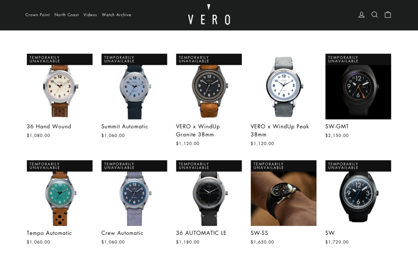Image resolution: width=418 pixels, height=265 pixels.
Task: View VERO x WindUp Granite 38mm image
Action: (x=209, y=86)
